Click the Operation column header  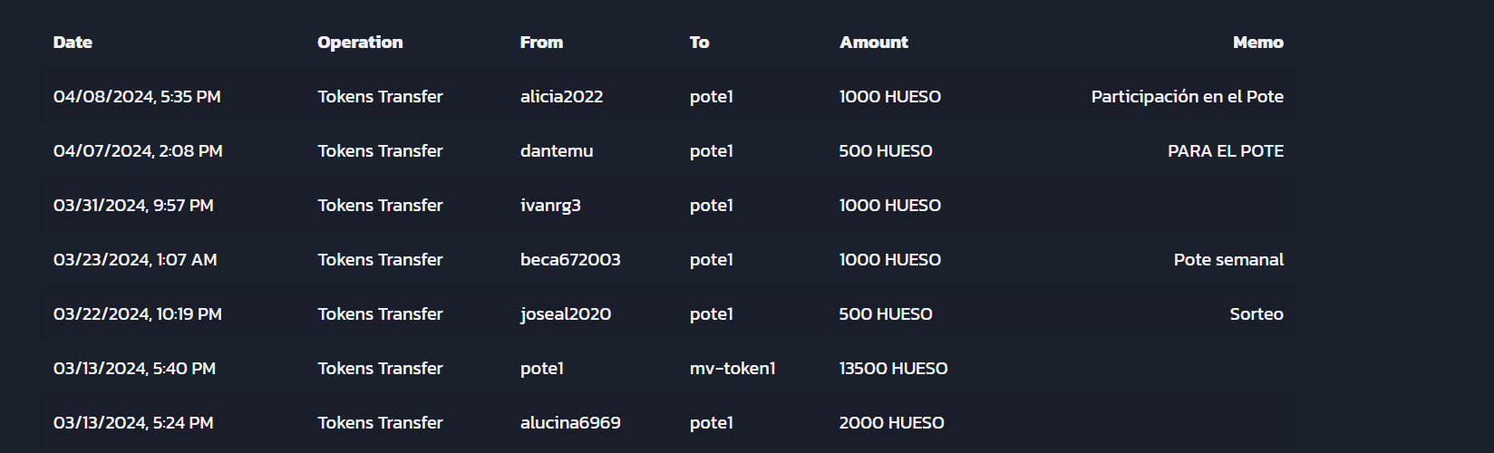pos(360,43)
